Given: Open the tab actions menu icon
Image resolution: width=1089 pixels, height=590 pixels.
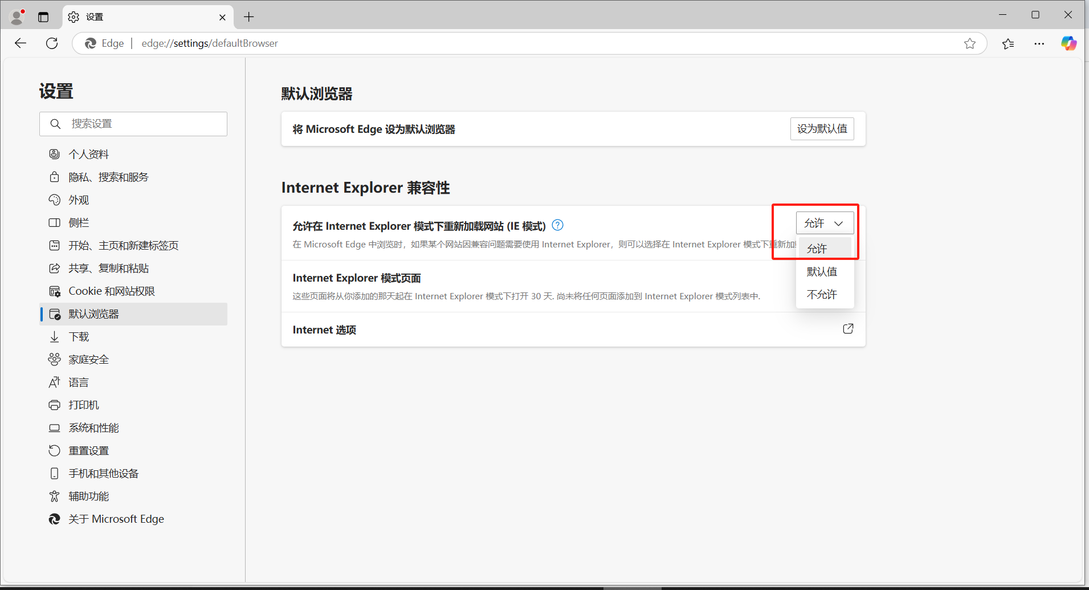Looking at the screenshot, I should coord(43,17).
